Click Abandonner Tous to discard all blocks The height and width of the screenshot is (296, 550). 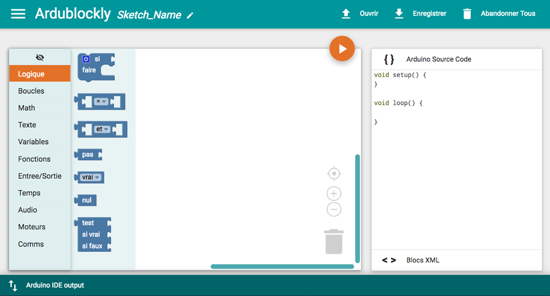[x=498, y=14]
